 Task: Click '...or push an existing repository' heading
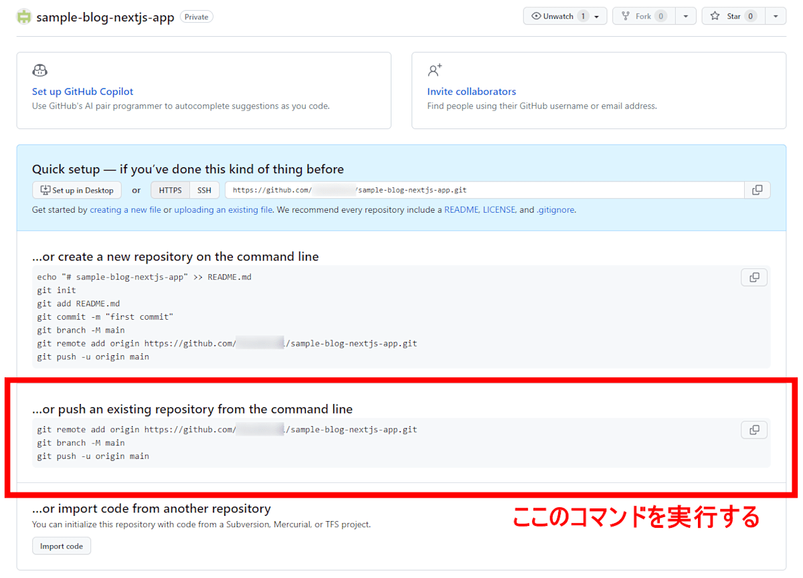click(192, 409)
